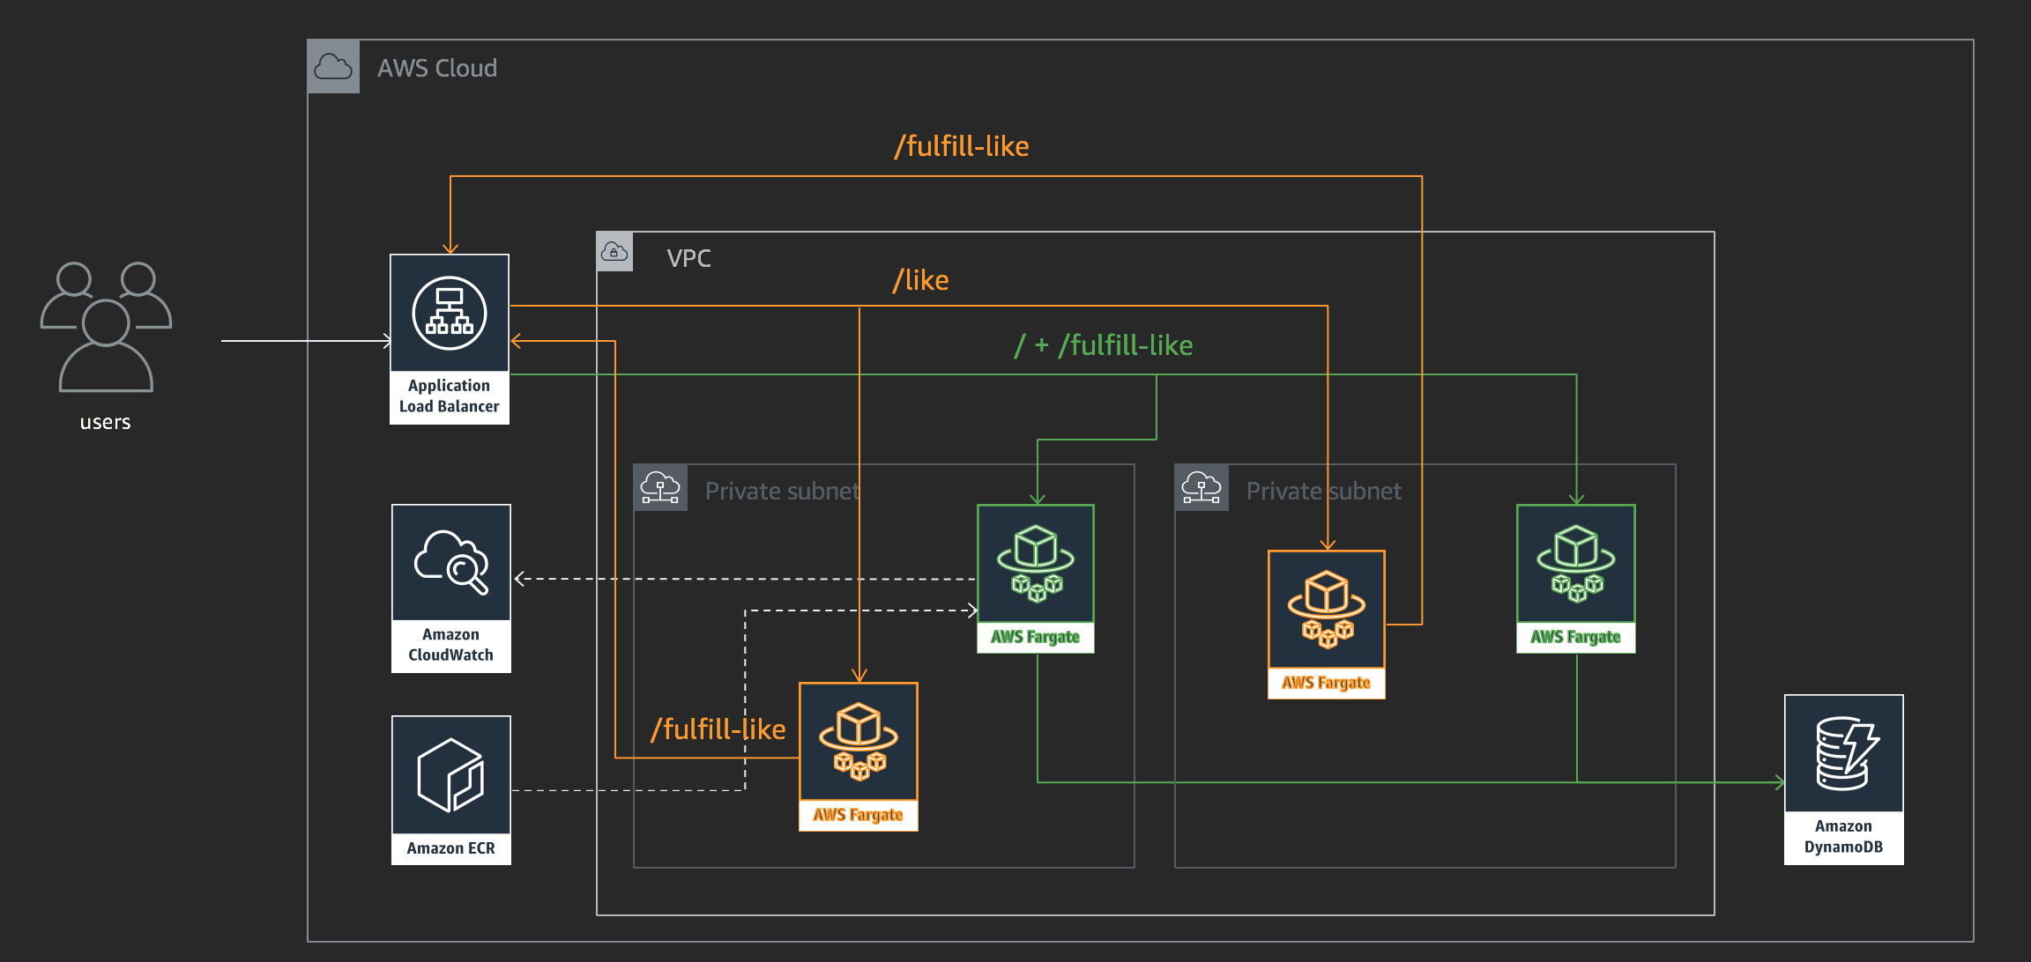
Task: Select the Amazon CloudWatch caption
Action: pyautogui.click(x=451, y=645)
